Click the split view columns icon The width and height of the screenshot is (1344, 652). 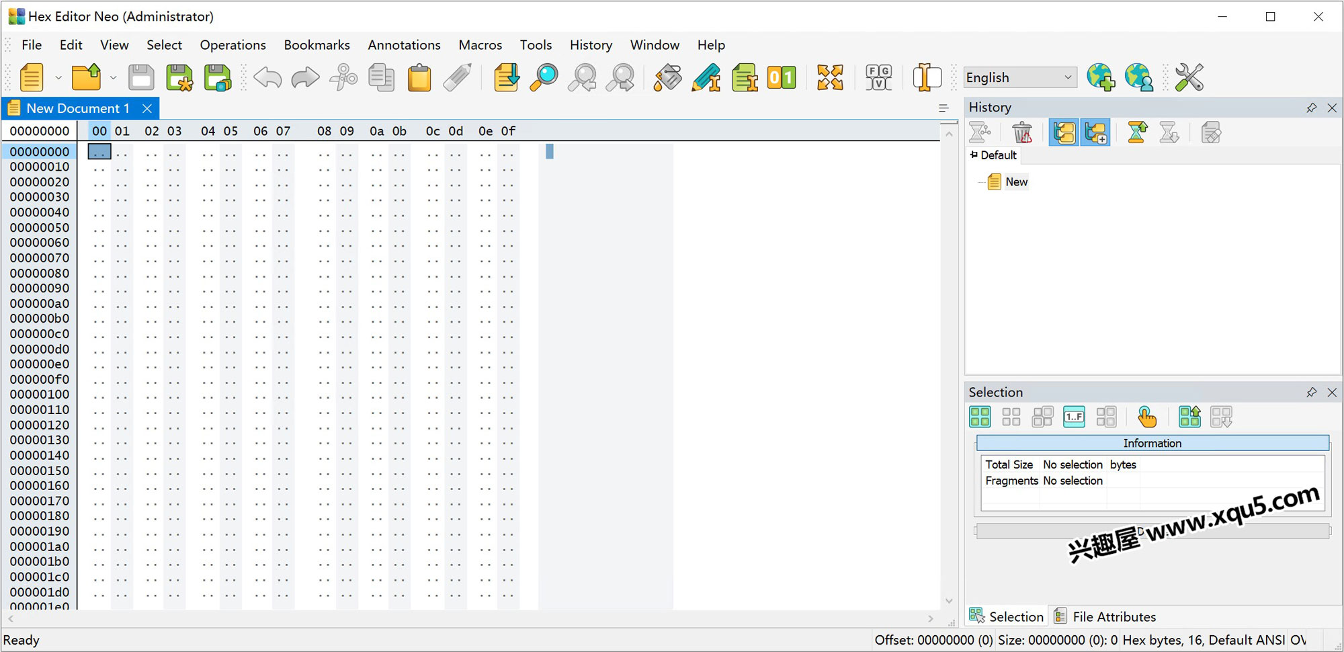927,77
